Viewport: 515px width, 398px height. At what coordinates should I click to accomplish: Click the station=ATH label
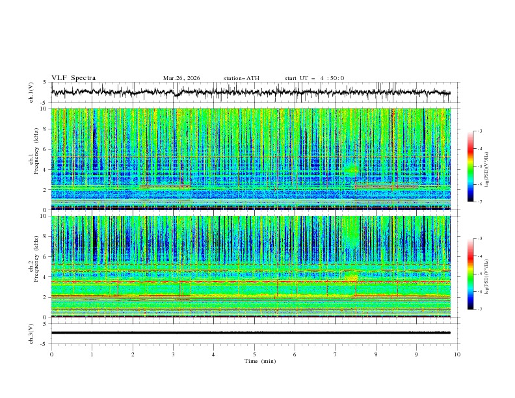(x=241, y=78)
